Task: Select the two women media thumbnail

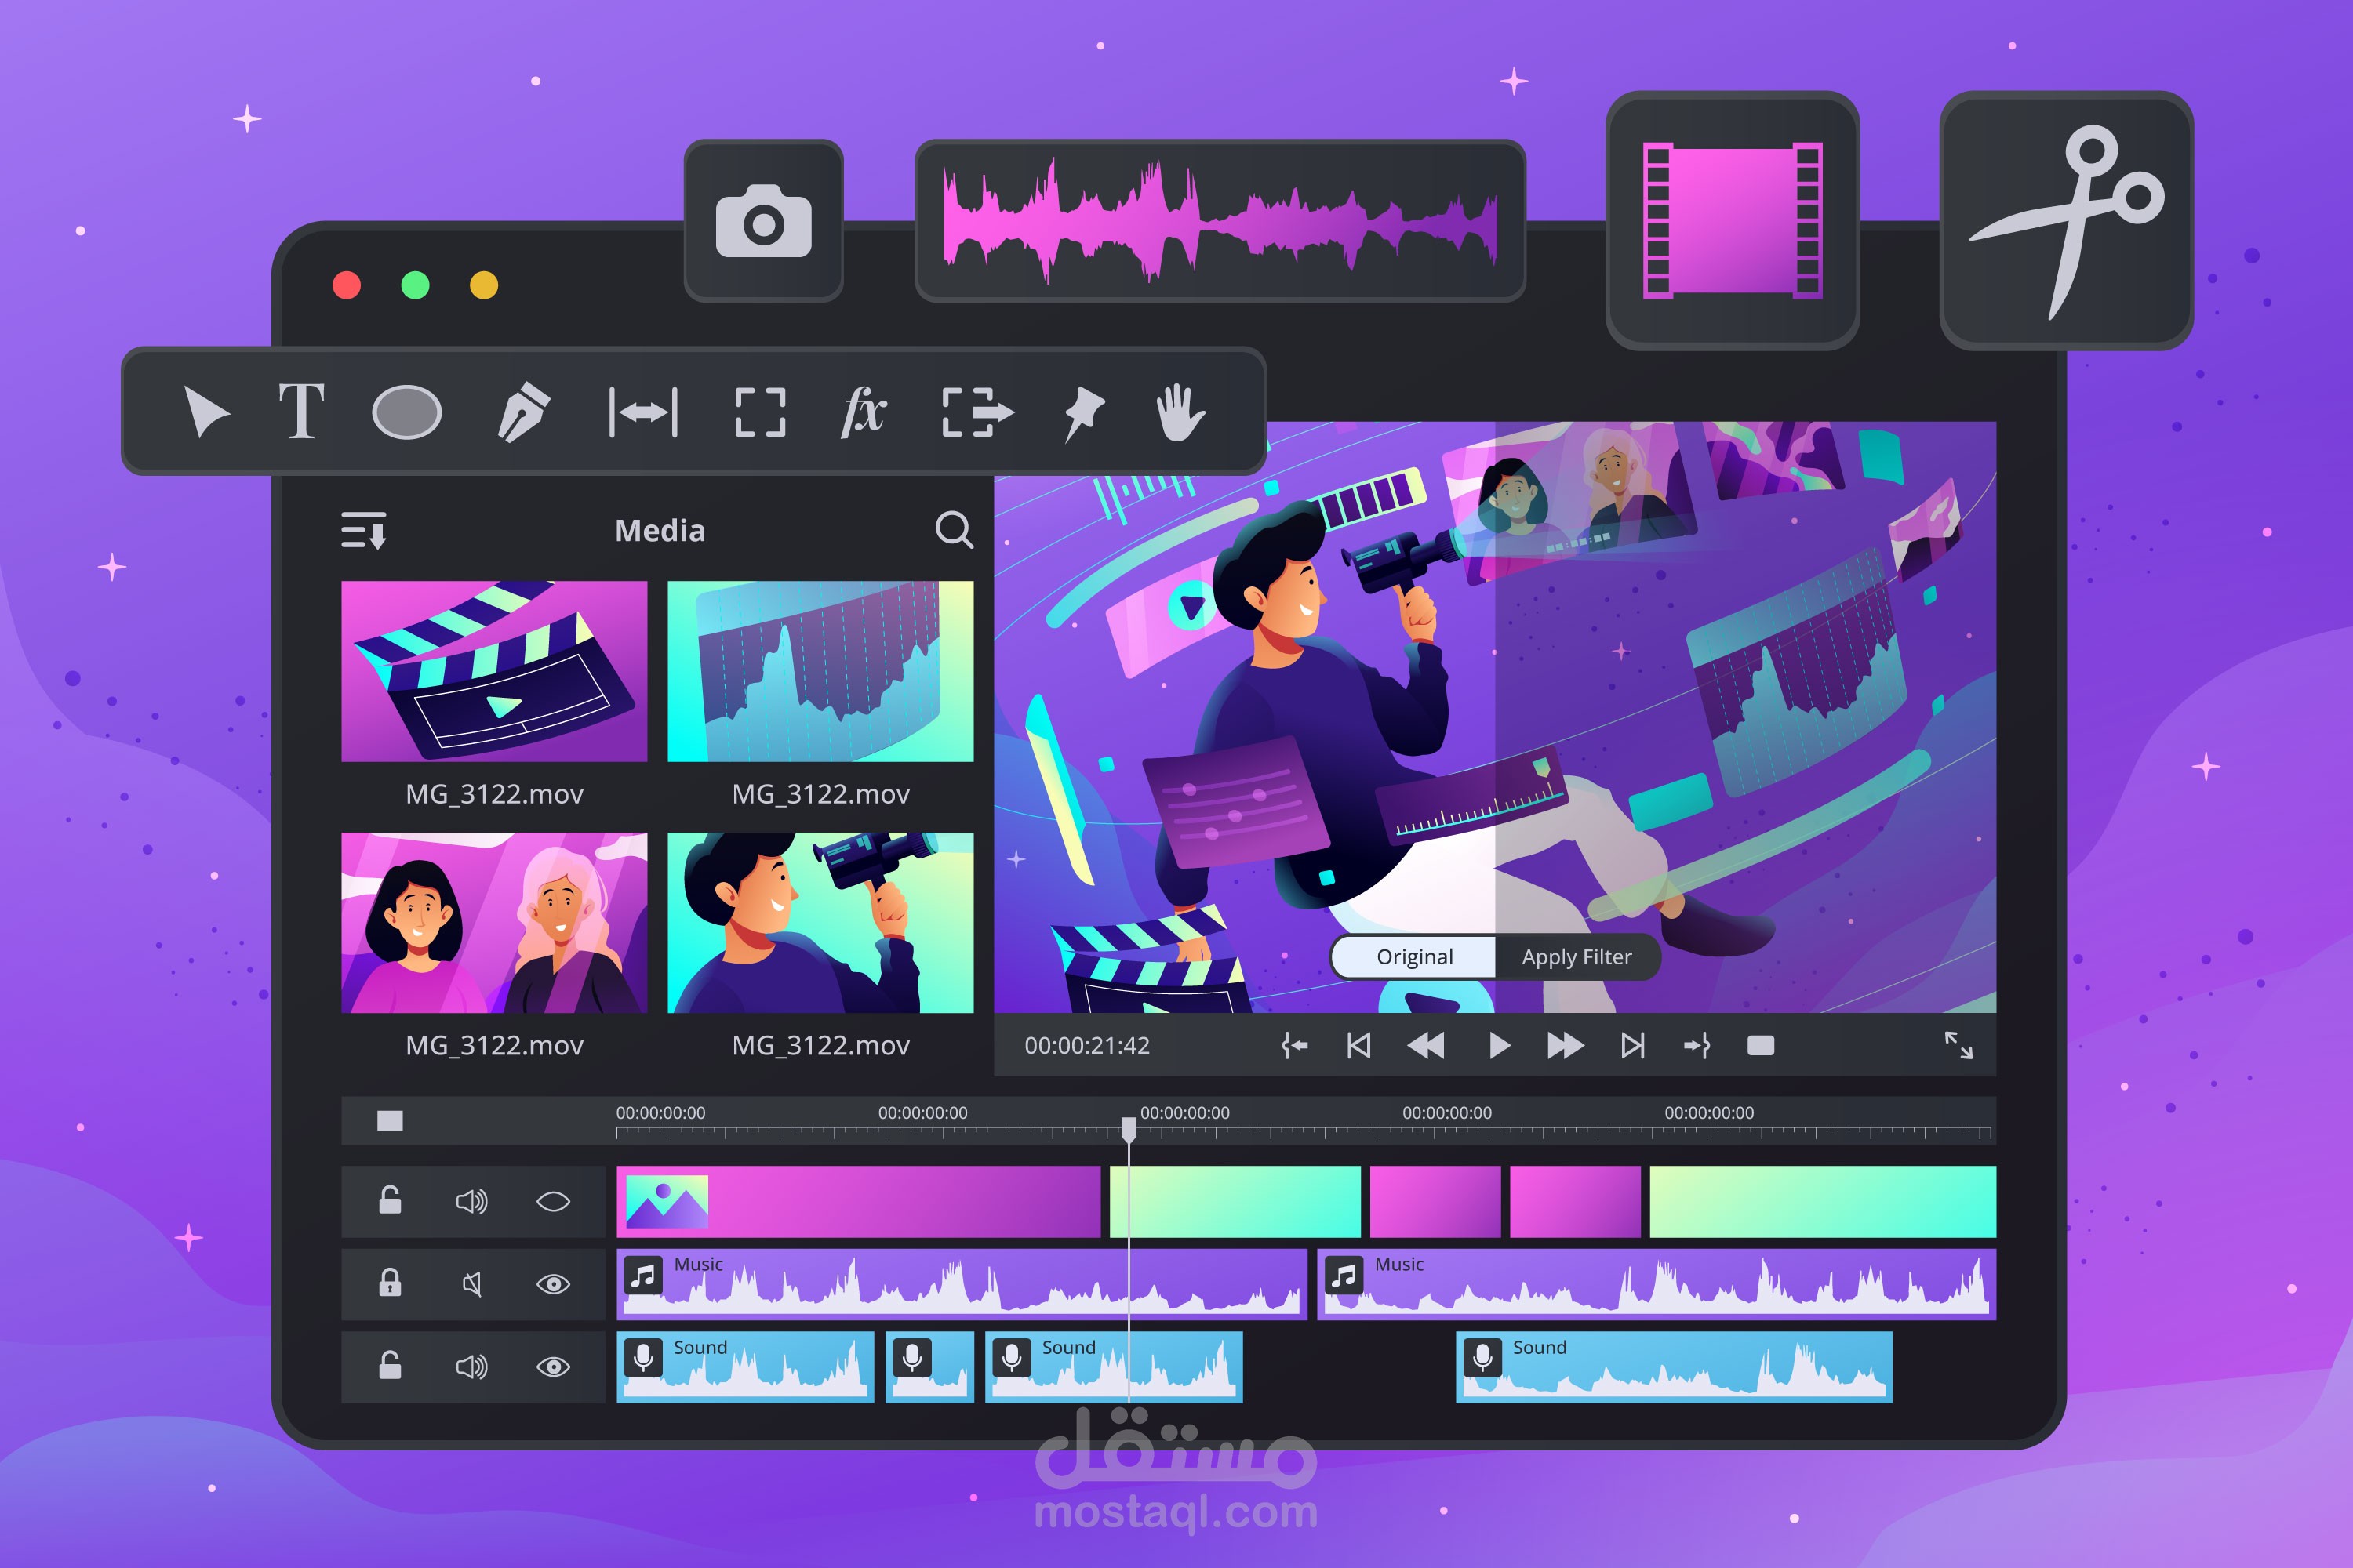Action: (x=494, y=923)
